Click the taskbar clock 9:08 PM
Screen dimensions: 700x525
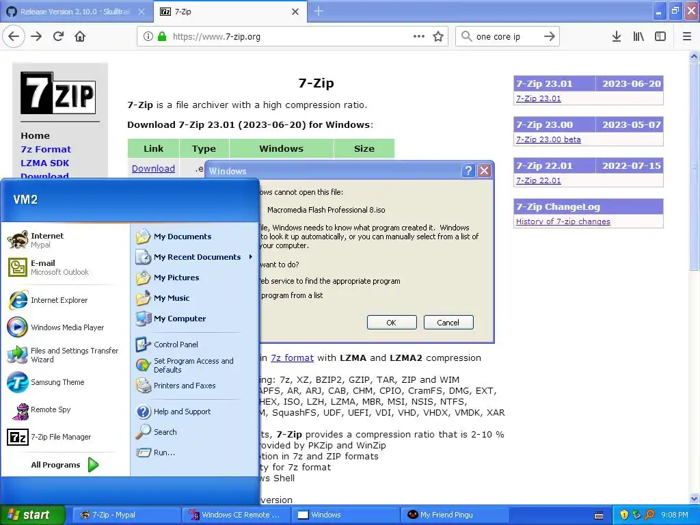pyautogui.click(x=675, y=515)
